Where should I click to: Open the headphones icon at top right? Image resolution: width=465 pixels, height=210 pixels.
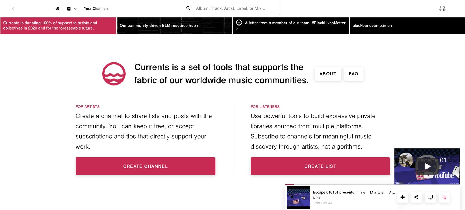442,8
